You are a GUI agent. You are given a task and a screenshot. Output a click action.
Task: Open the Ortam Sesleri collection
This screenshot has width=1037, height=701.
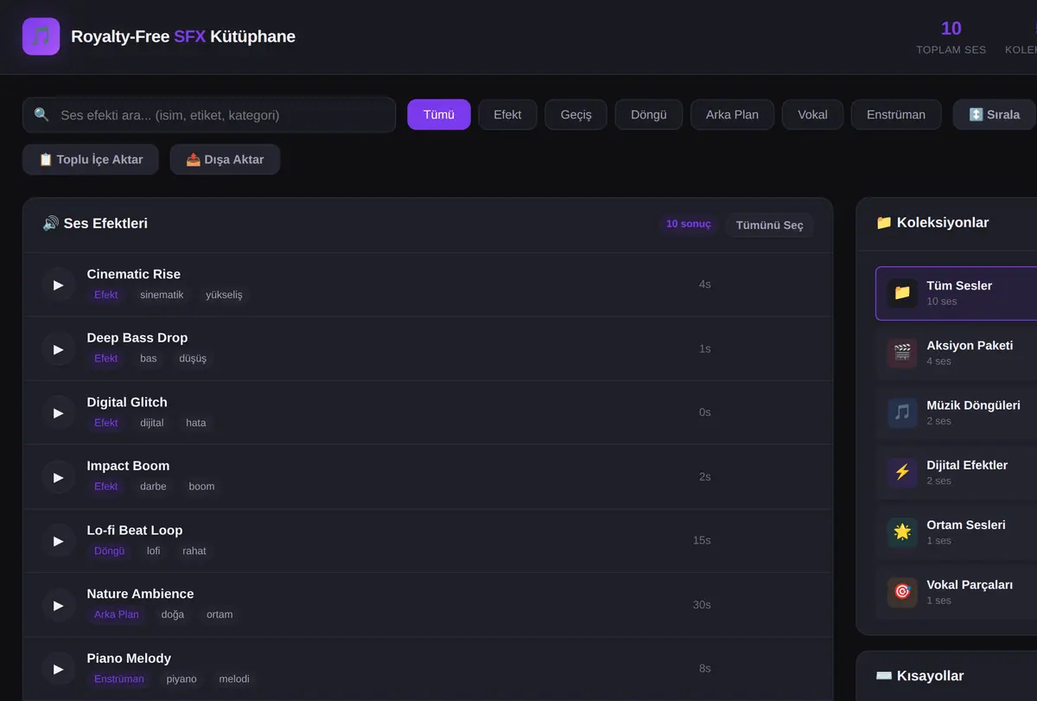pos(956,532)
